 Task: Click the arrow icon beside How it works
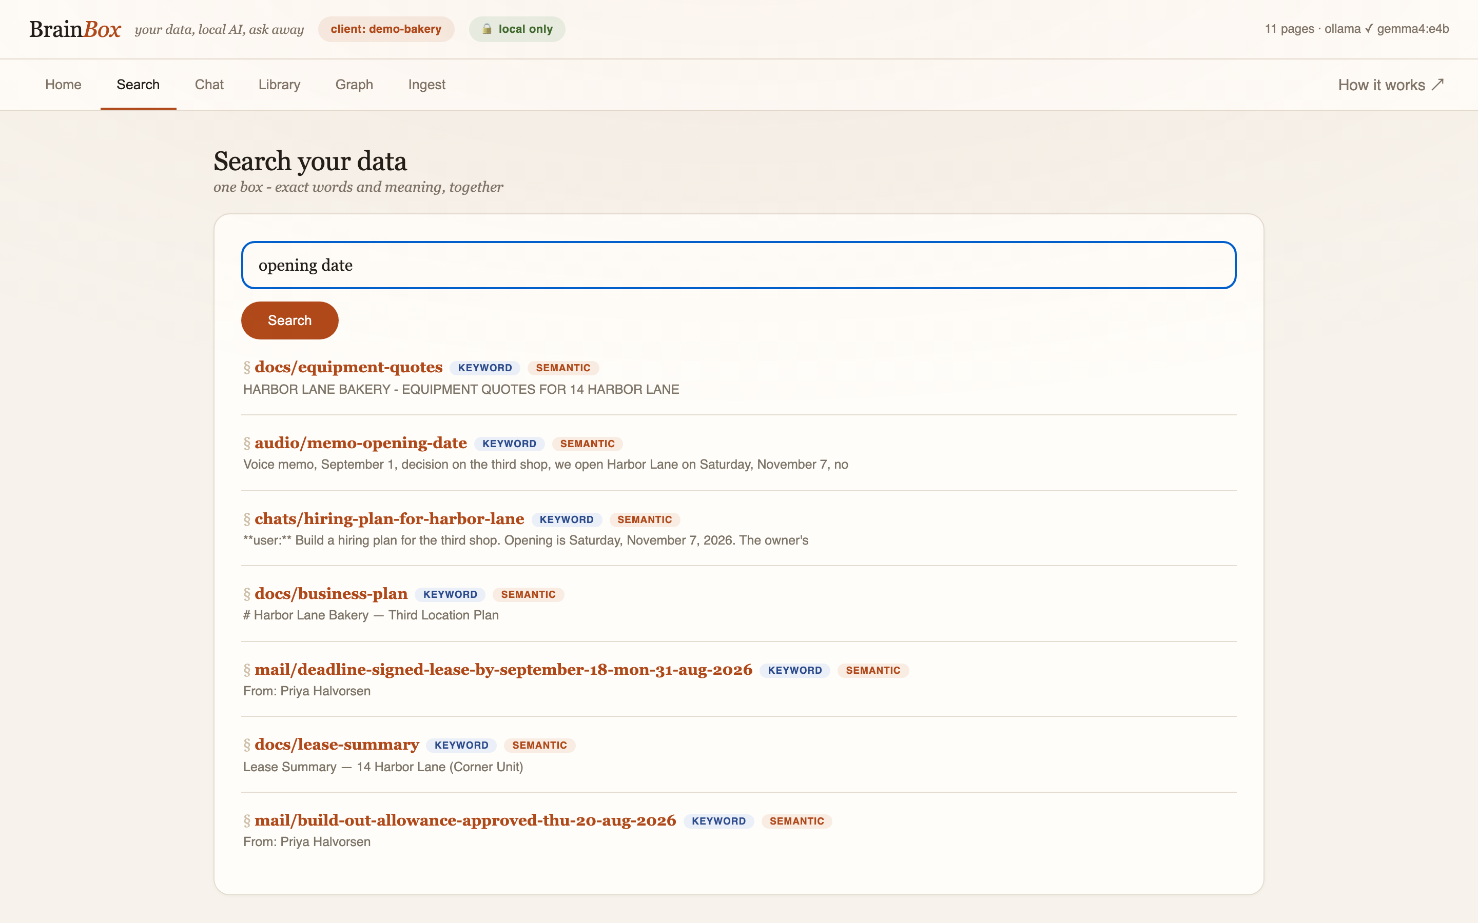point(1437,84)
